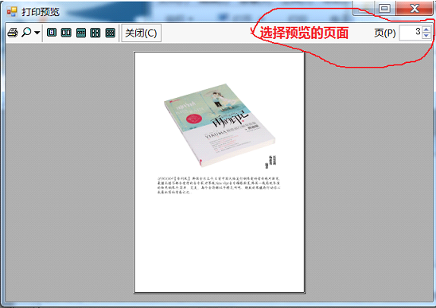Screen dimensions: 436x308
Task: Click the 打印预览 window title icon
Action: coord(12,11)
